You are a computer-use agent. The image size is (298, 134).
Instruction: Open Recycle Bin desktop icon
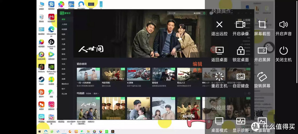click(x=41, y=18)
